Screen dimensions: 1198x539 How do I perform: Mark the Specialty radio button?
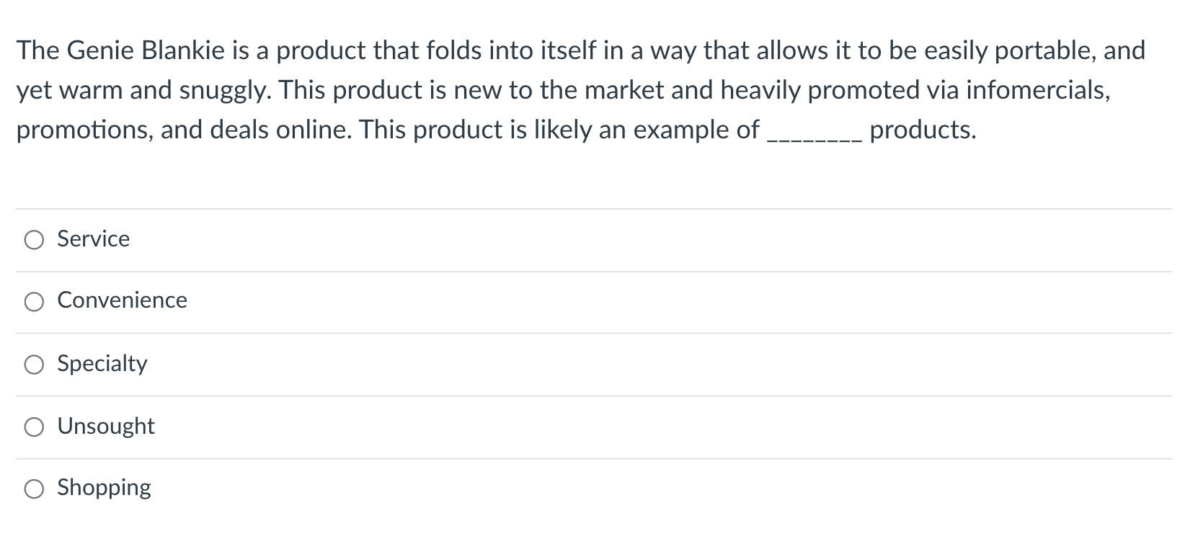coord(34,365)
